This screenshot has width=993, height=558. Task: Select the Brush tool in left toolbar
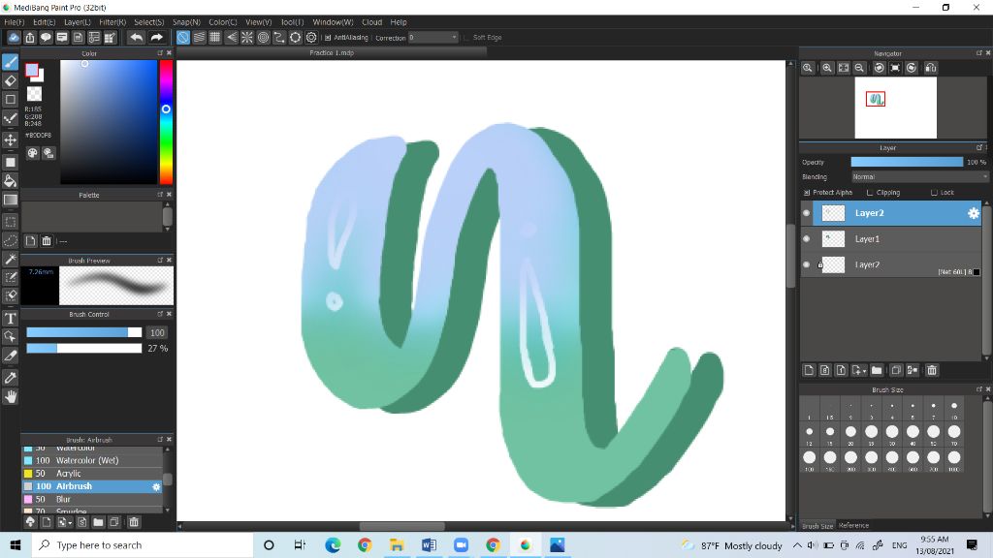coord(10,61)
